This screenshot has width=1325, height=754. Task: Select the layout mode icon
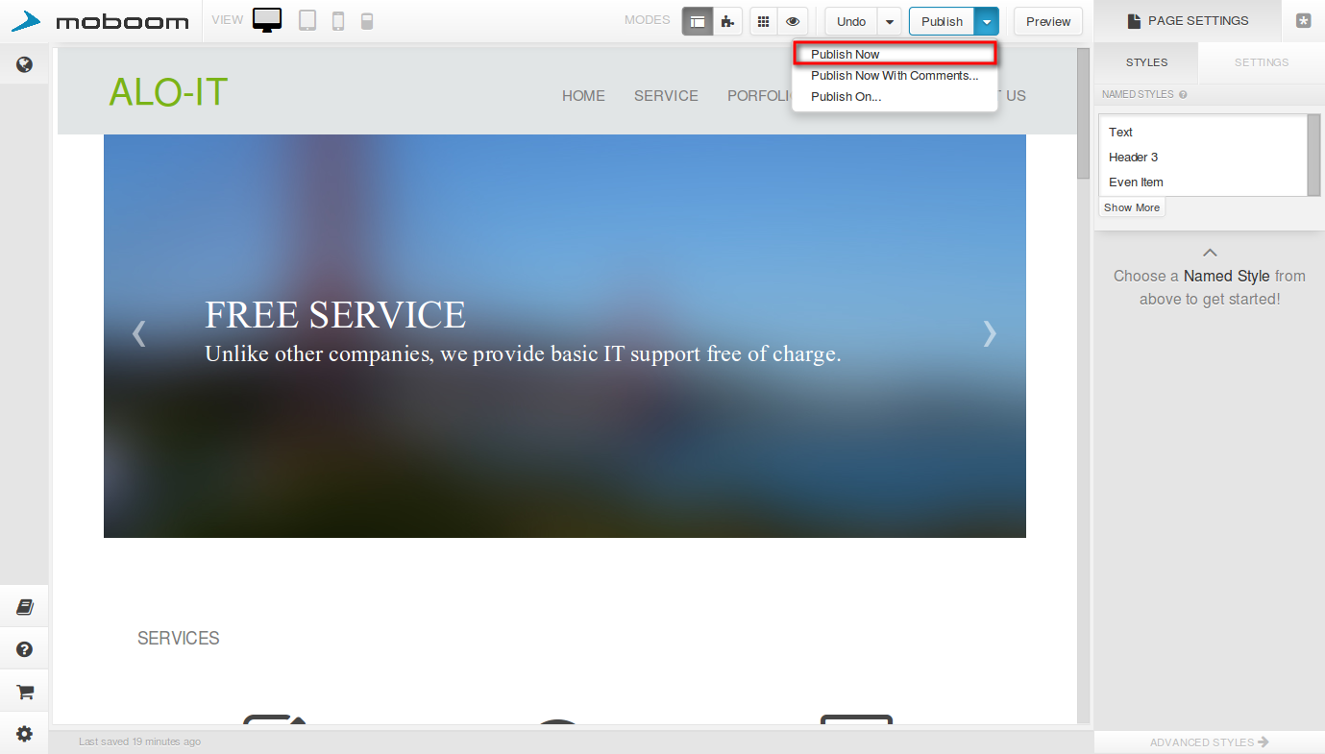click(x=698, y=21)
